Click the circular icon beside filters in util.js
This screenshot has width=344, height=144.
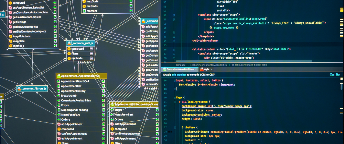point(69,53)
